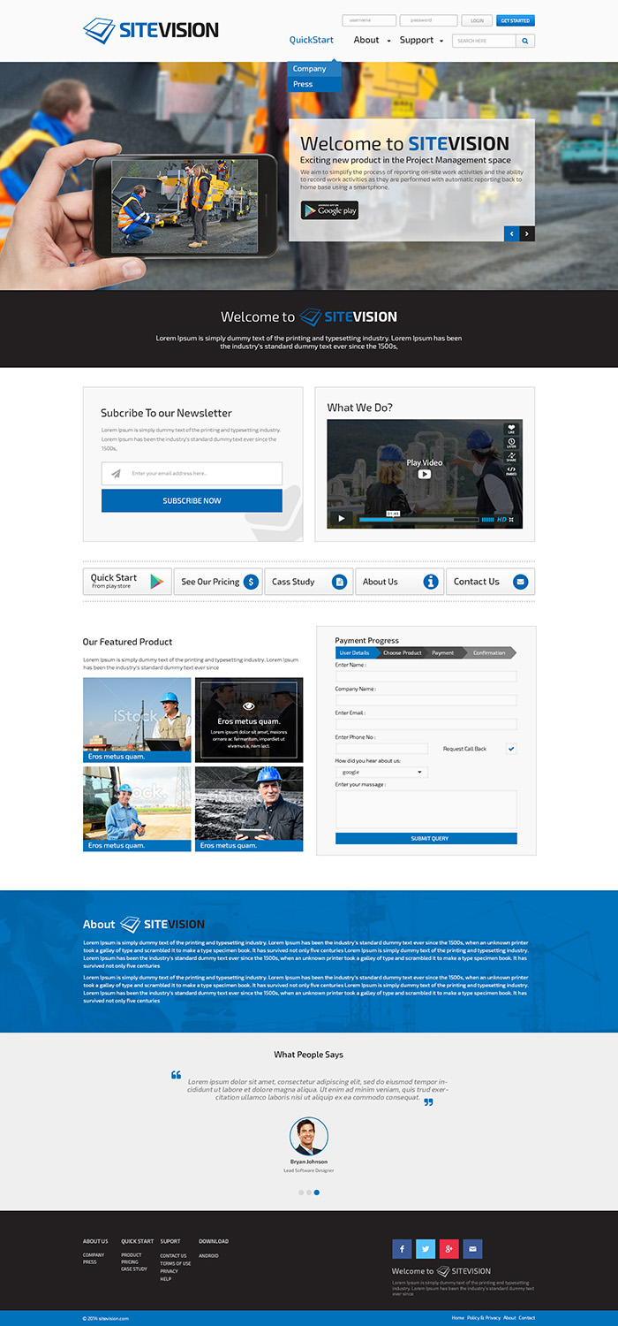Select the second testimonial pagination dot
The width and height of the screenshot is (618, 1326).
[x=309, y=1193]
